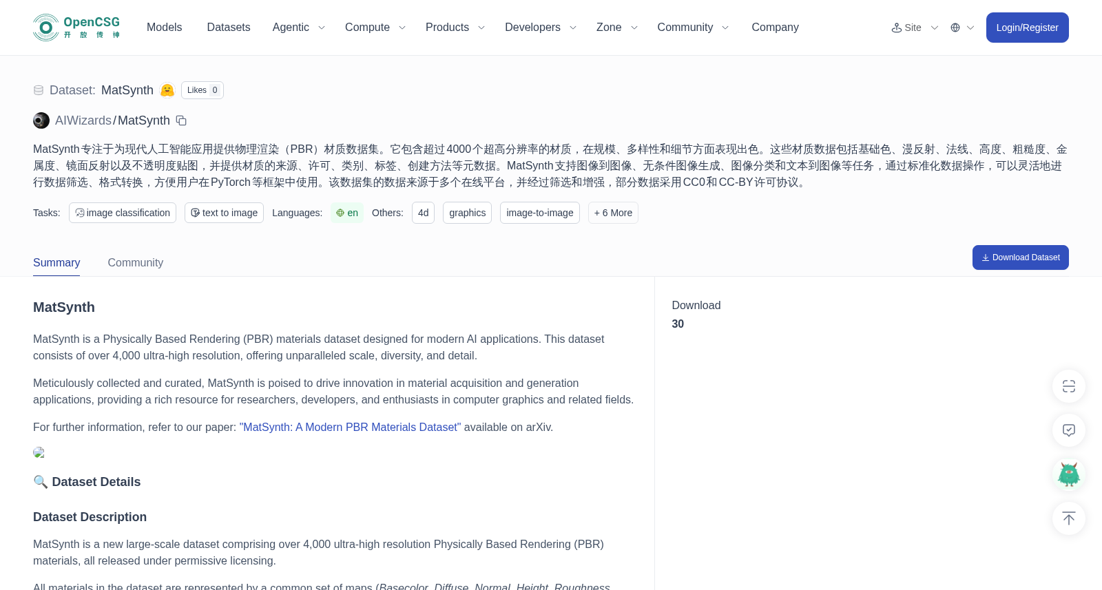
Task: Click the MatSynth summary heading
Action: pos(64,308)
